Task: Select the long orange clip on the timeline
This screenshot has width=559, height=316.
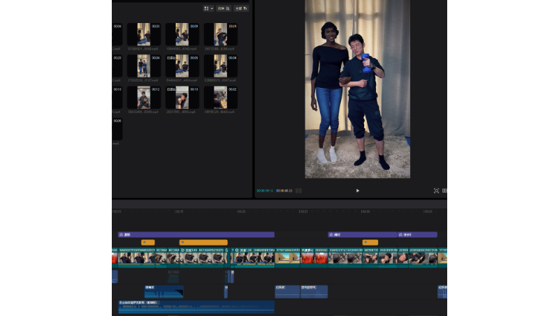Action: 203,243
